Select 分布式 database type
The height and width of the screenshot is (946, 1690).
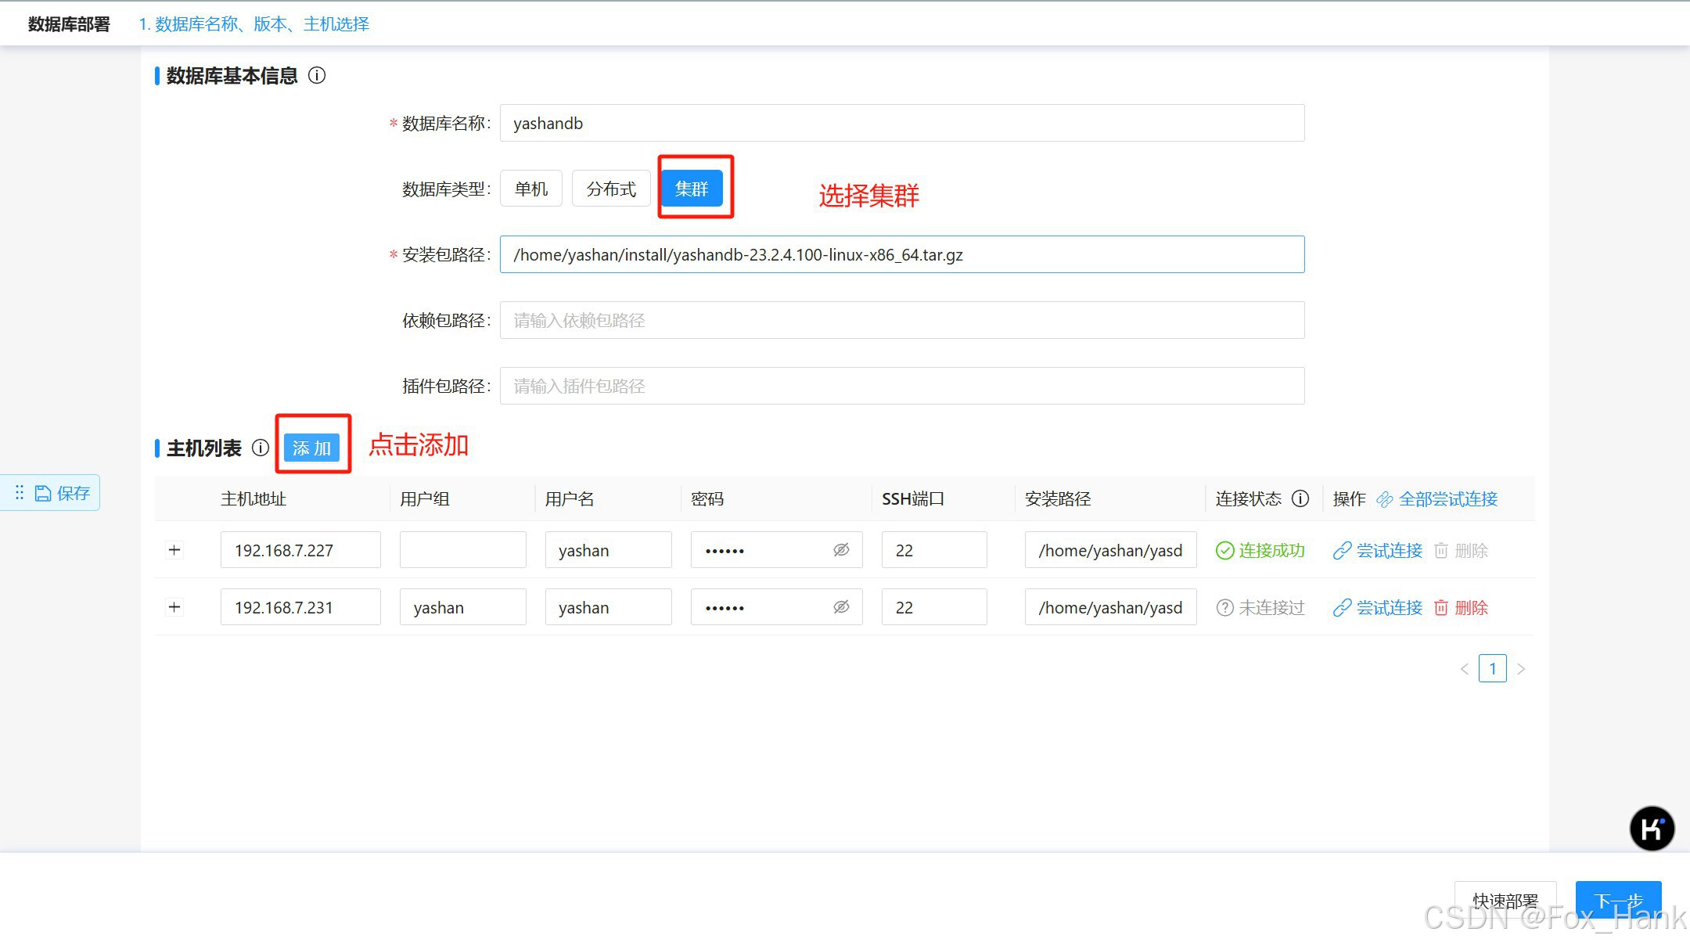pos(611,189)
